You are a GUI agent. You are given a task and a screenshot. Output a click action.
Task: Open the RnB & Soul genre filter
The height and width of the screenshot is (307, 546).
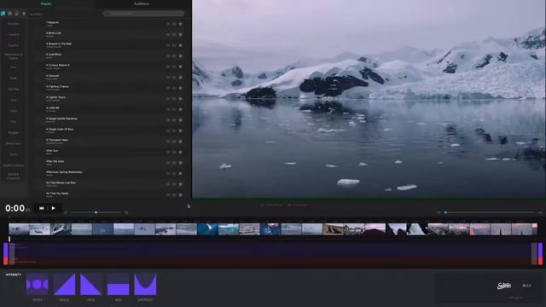coord(14,143)
